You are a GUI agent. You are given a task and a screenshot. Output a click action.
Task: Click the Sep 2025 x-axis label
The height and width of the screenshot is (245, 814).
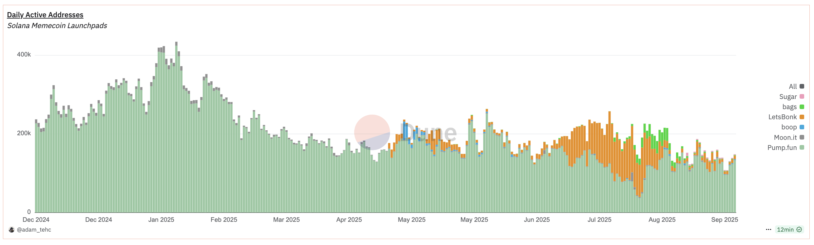725,220
